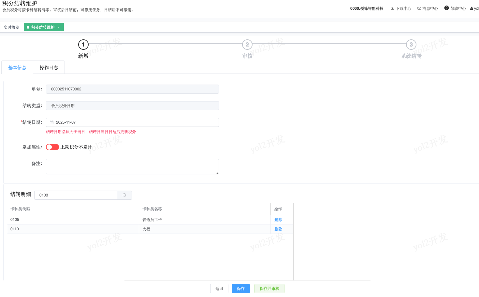Click step 2 审核 circle
This screenshot has height=297, width=479.
pos(247,45)
